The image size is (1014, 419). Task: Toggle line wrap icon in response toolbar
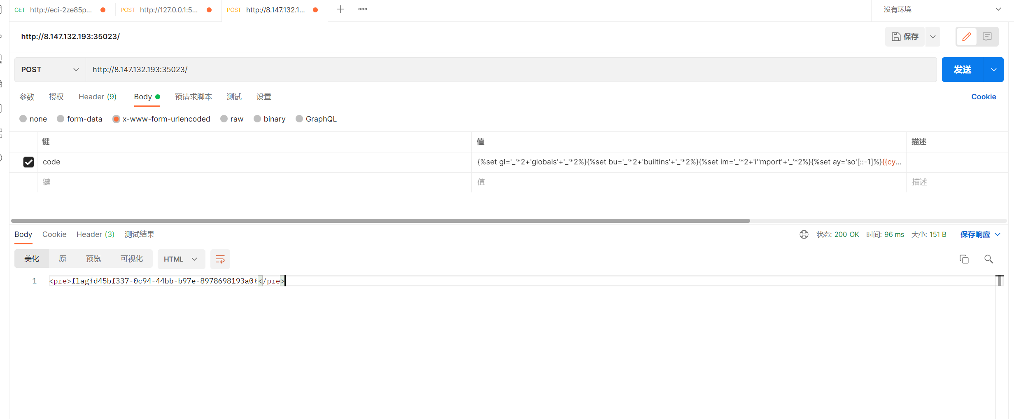[220, 259]
